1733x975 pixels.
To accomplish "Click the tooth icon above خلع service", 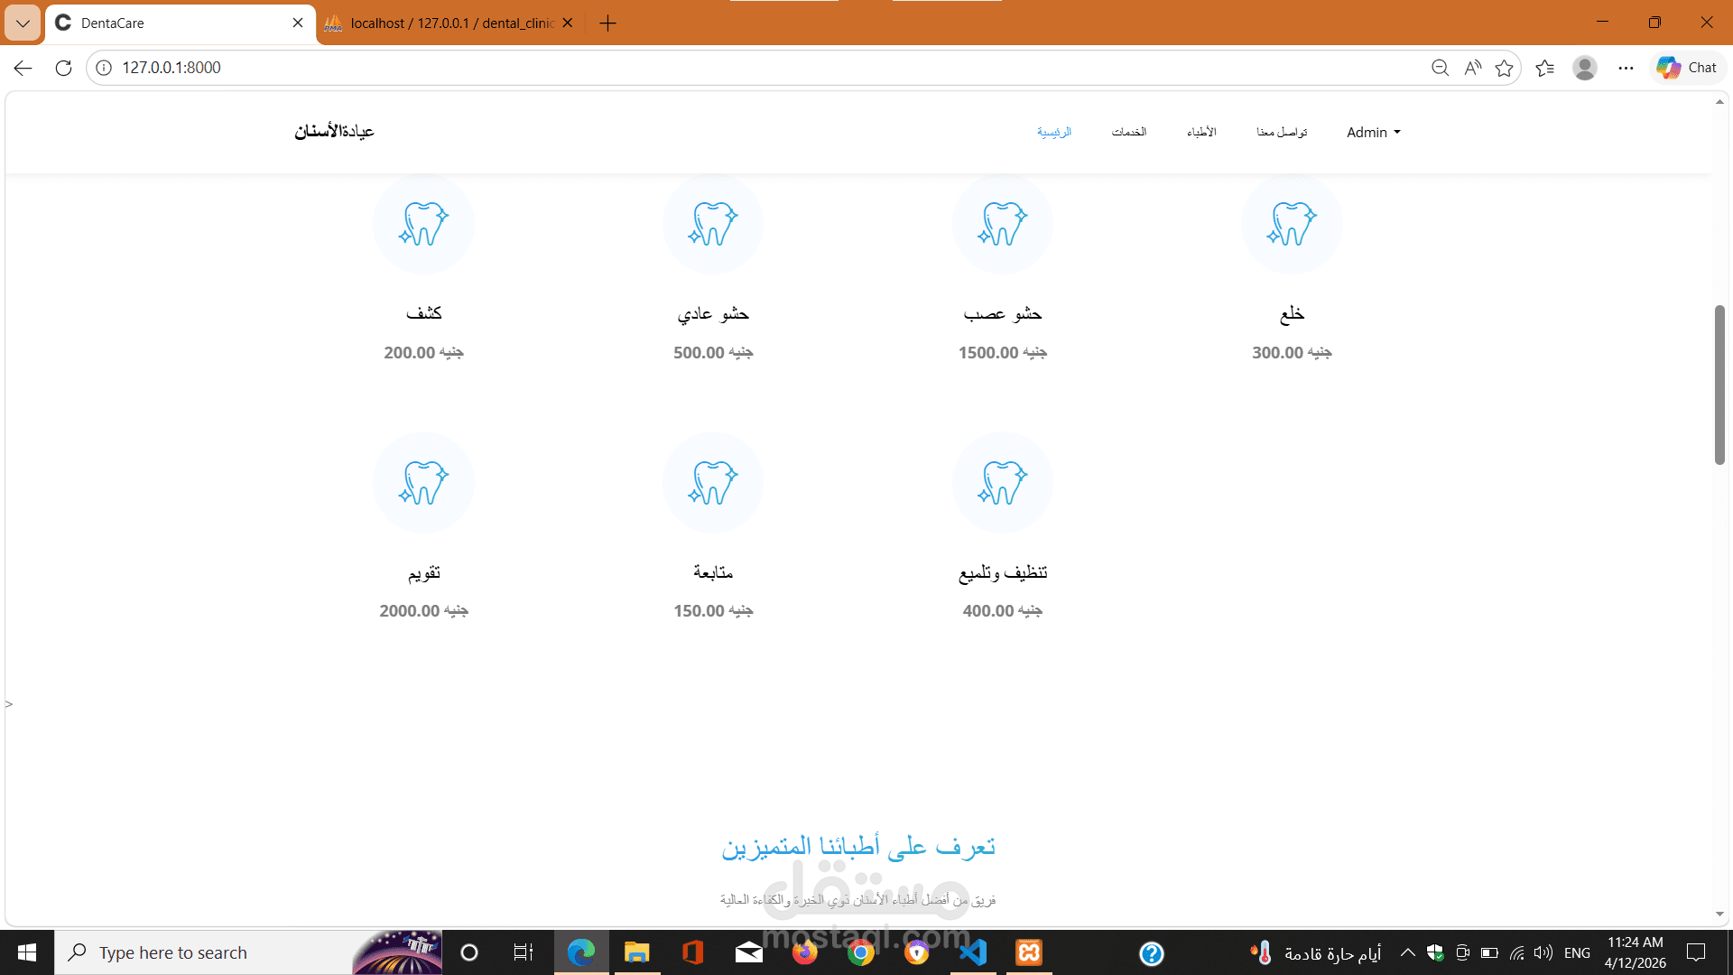I will 1292,224.
